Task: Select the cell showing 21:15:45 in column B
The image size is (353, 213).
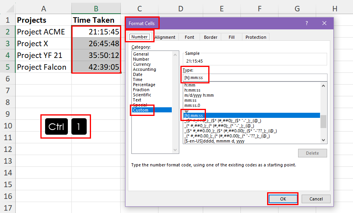Action: [96, 32]
